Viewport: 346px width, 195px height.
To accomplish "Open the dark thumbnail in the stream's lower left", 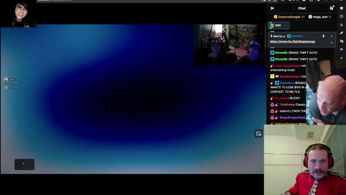I will [x=24, y=164].
